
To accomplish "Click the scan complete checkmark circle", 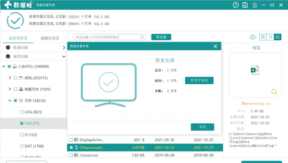I will pyautogui.click(x=15, y=21).
